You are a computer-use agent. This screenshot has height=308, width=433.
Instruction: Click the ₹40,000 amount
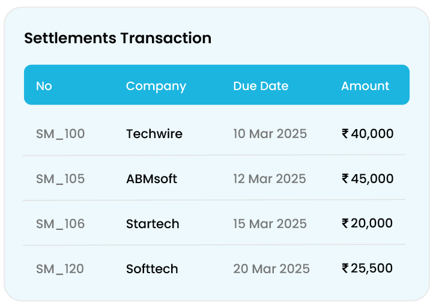[368, 133]
